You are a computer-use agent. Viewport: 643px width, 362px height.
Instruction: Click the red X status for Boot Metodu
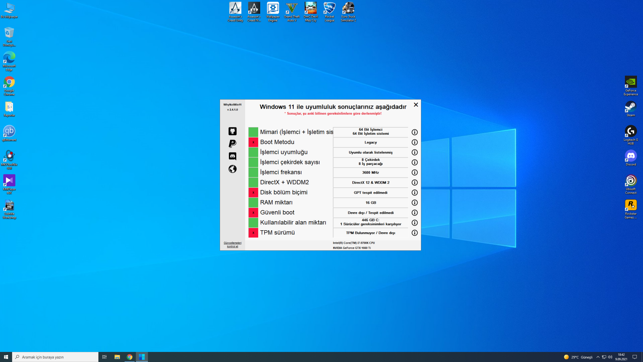tap(253, 142)
